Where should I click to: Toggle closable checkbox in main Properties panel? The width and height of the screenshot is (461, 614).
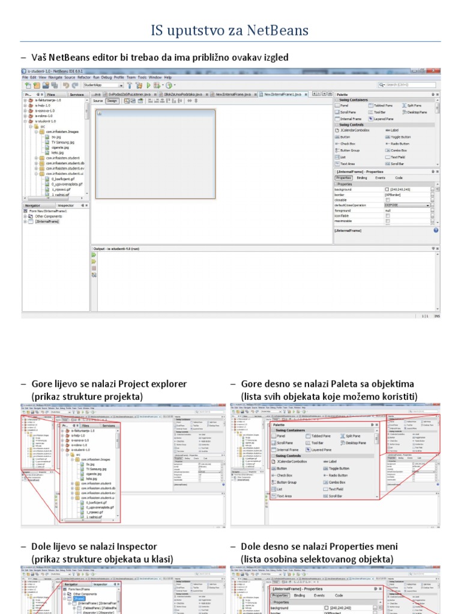(x=388, y=200)
